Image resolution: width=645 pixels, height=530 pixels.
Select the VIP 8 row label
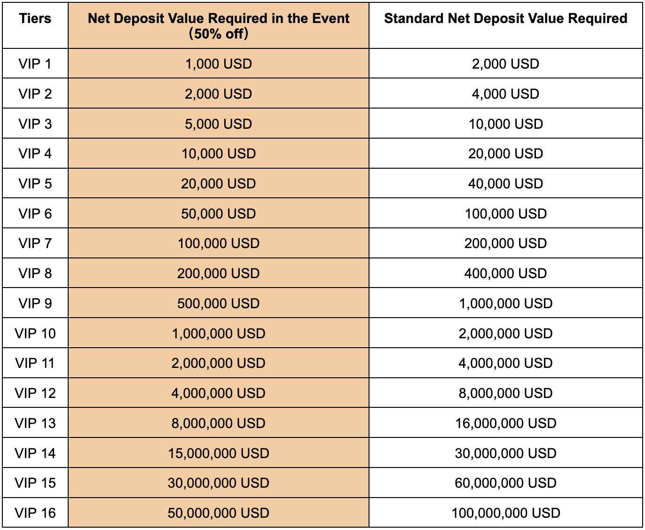tap(35, 273)
